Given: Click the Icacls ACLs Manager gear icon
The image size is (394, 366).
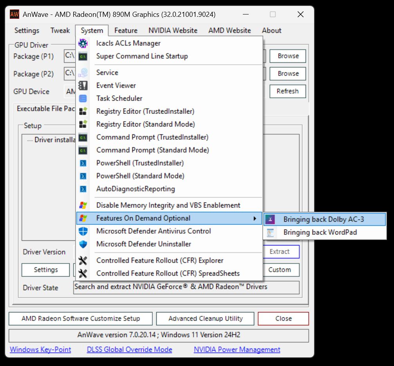Looking at the screenshot, I should coord(83,43).
